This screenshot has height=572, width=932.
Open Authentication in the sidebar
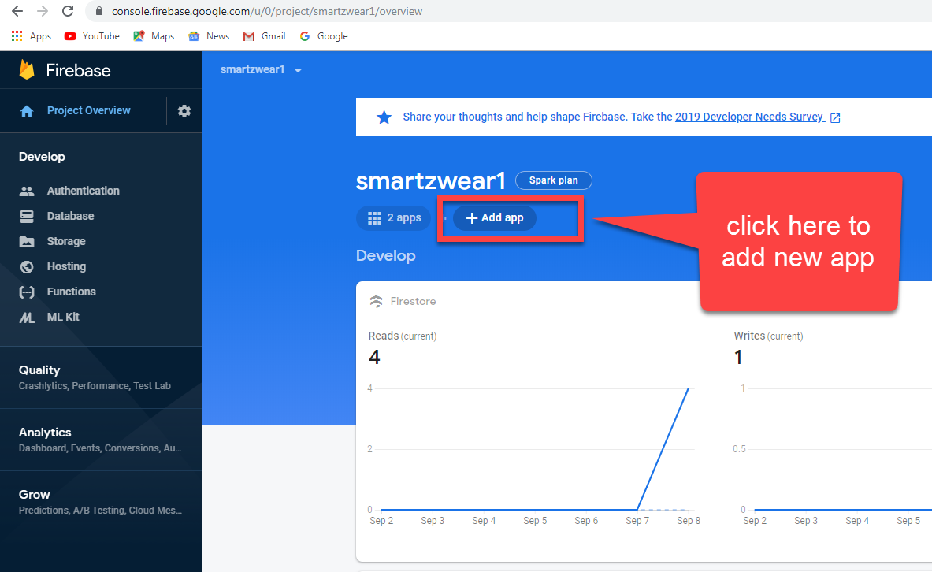pyautogui.click(x=84, y=191)
